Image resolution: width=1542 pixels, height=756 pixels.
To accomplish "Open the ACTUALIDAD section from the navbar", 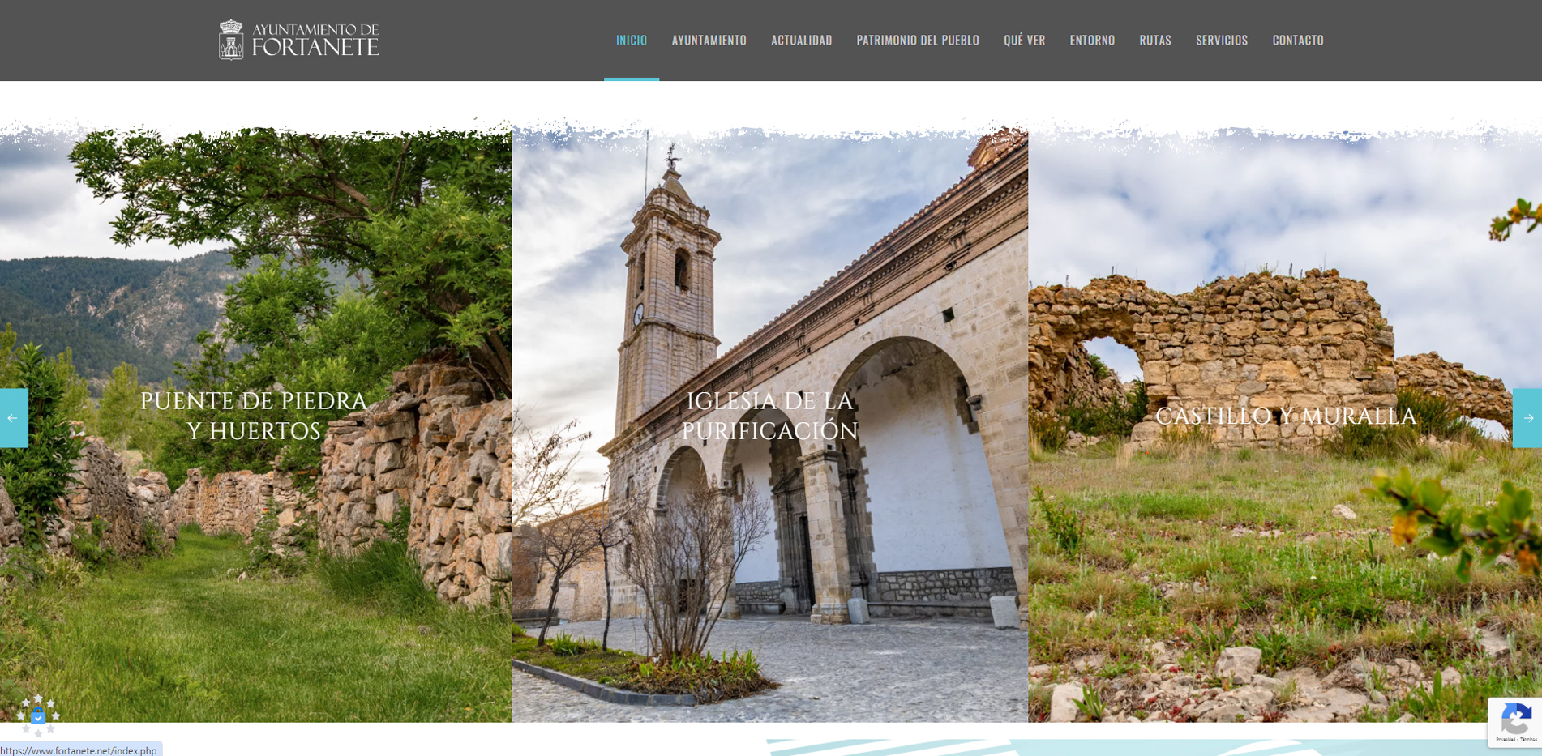I will [801, 40].
